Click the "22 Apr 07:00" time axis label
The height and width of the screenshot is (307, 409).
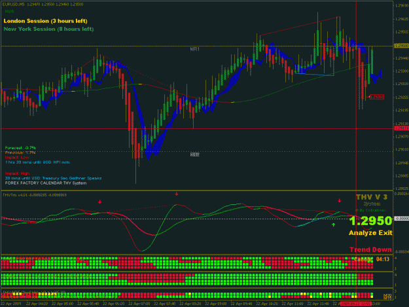[139, 304]
